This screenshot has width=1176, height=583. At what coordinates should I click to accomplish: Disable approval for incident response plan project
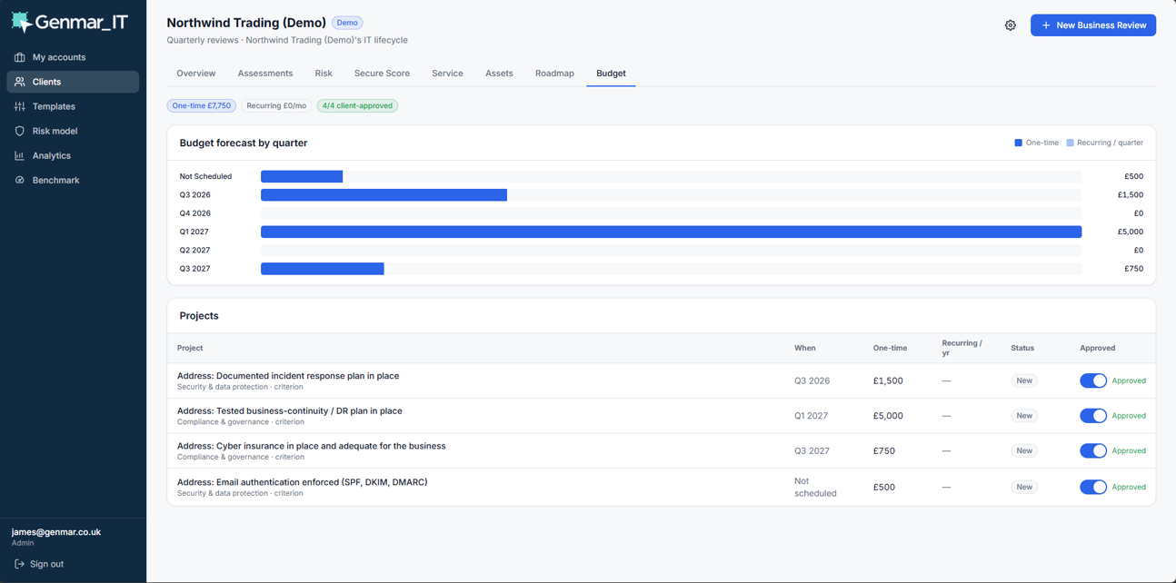(1093, 380)
